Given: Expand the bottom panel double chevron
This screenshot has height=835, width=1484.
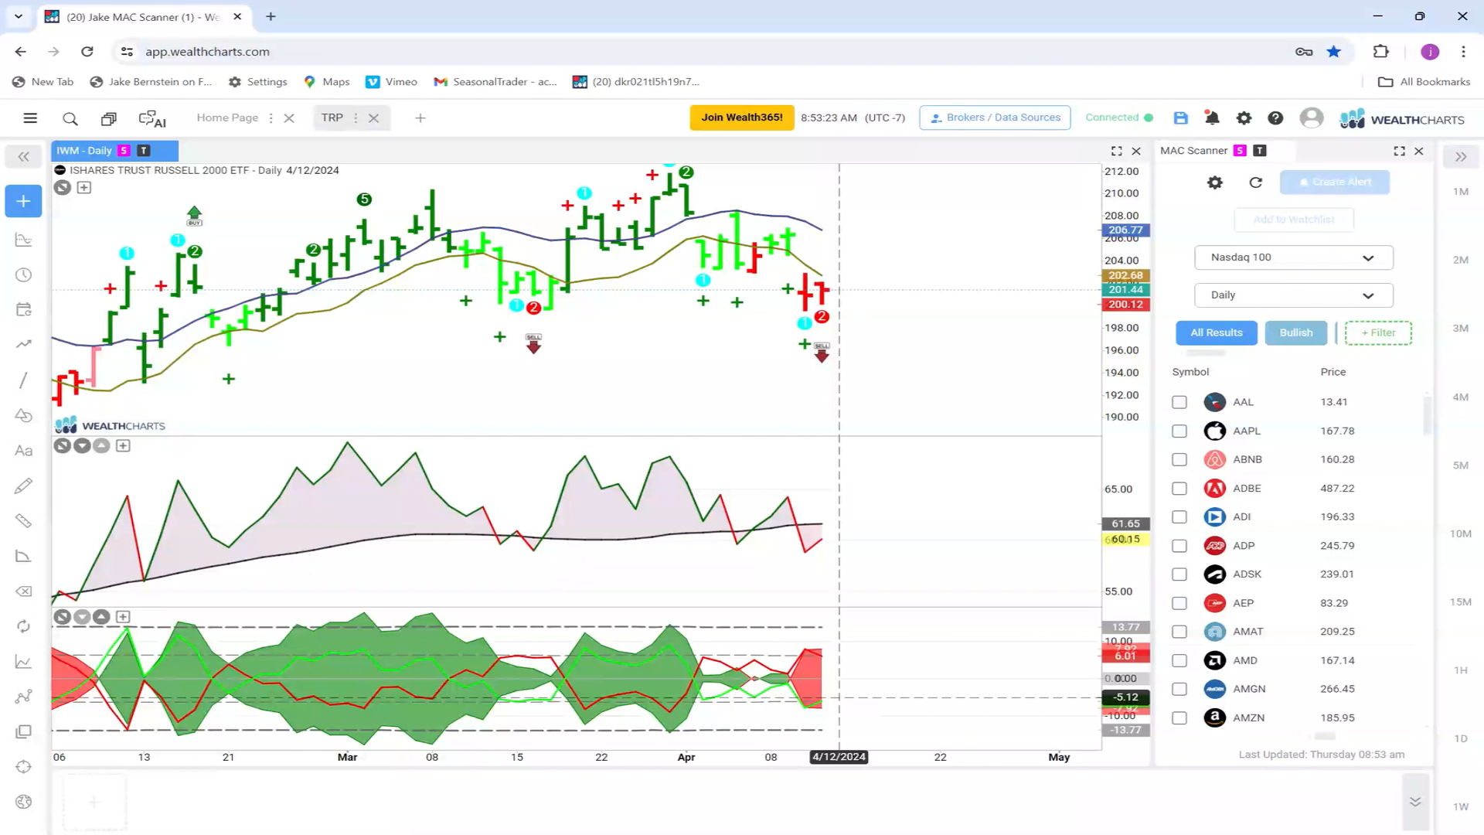Looking at the screenshot, I should (x=1415, y=802).
